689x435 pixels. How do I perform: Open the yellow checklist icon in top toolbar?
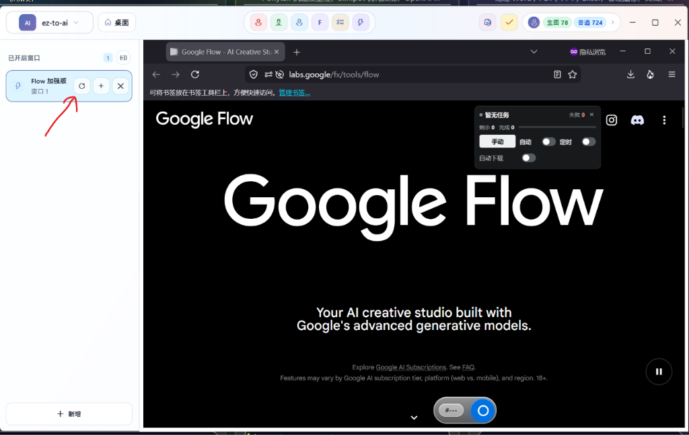coord(340,22)
